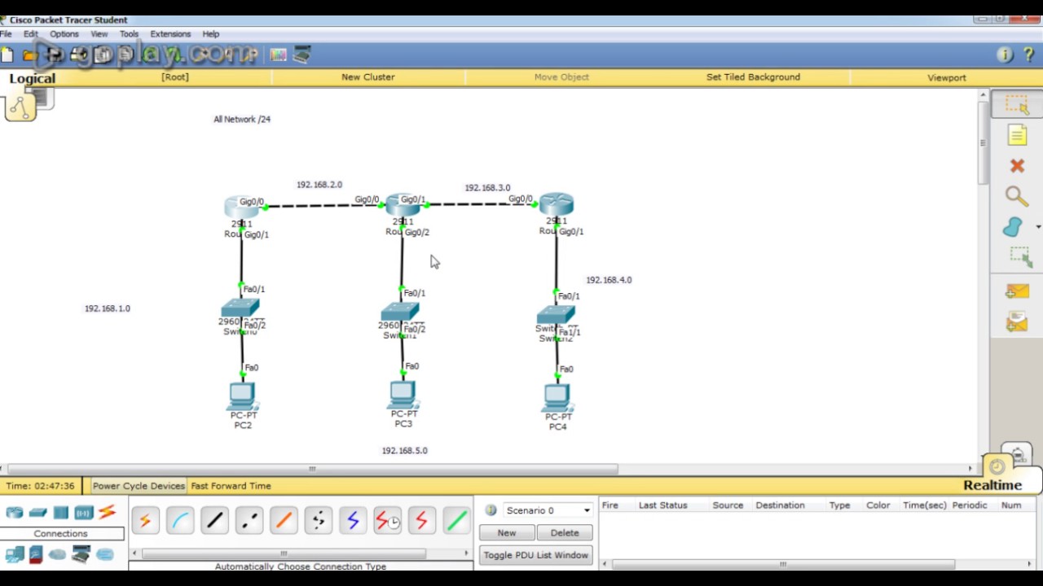1043x586 pixels.
Task: Select the PC2 computer
Action: [242, 396]
